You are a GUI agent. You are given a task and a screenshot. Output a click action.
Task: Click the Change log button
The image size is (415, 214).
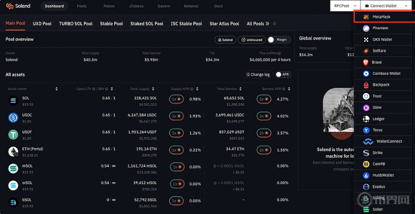(257, 75)
